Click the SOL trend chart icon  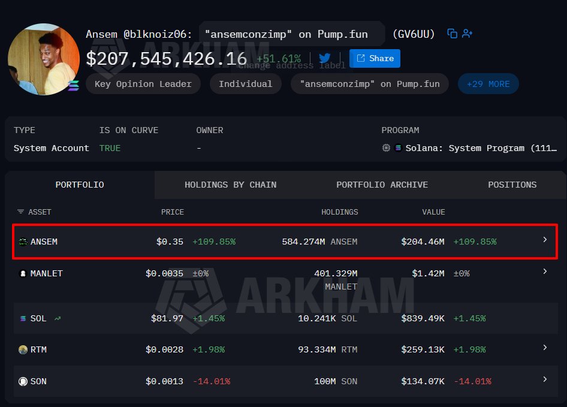pos(58,318)
